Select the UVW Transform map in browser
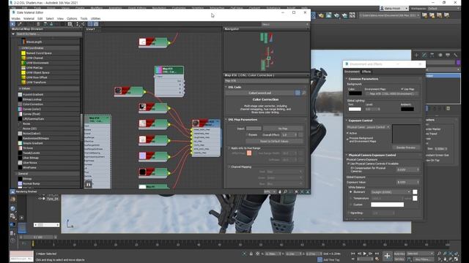Viewport: 469px width, 263px height. pyautogui.click(x=36, y=83)
